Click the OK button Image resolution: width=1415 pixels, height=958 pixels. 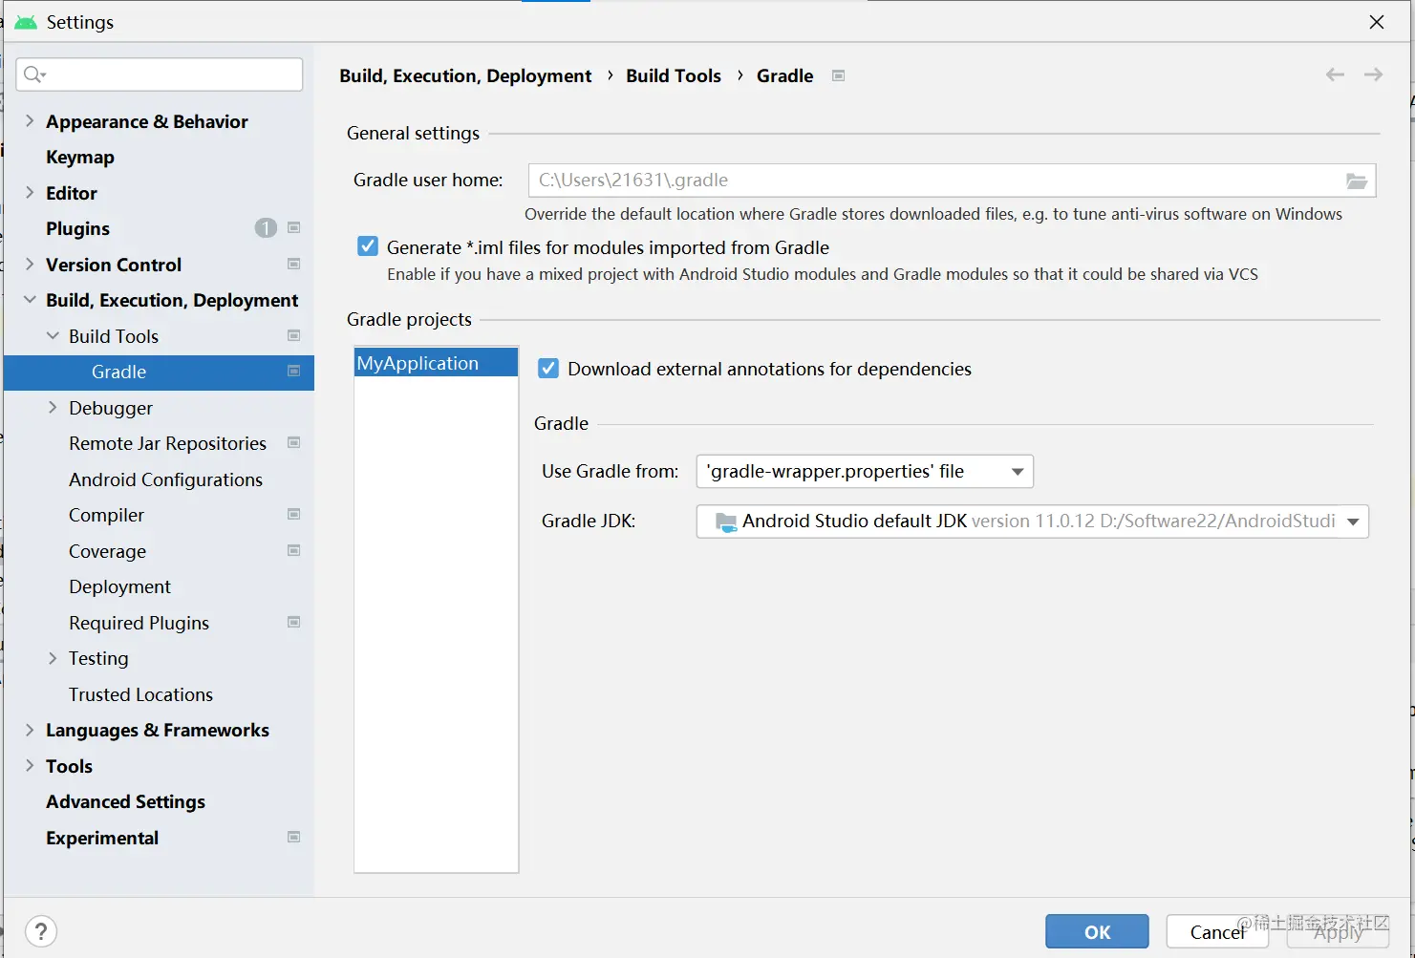pyautogui.click(x=1097, y=932)
